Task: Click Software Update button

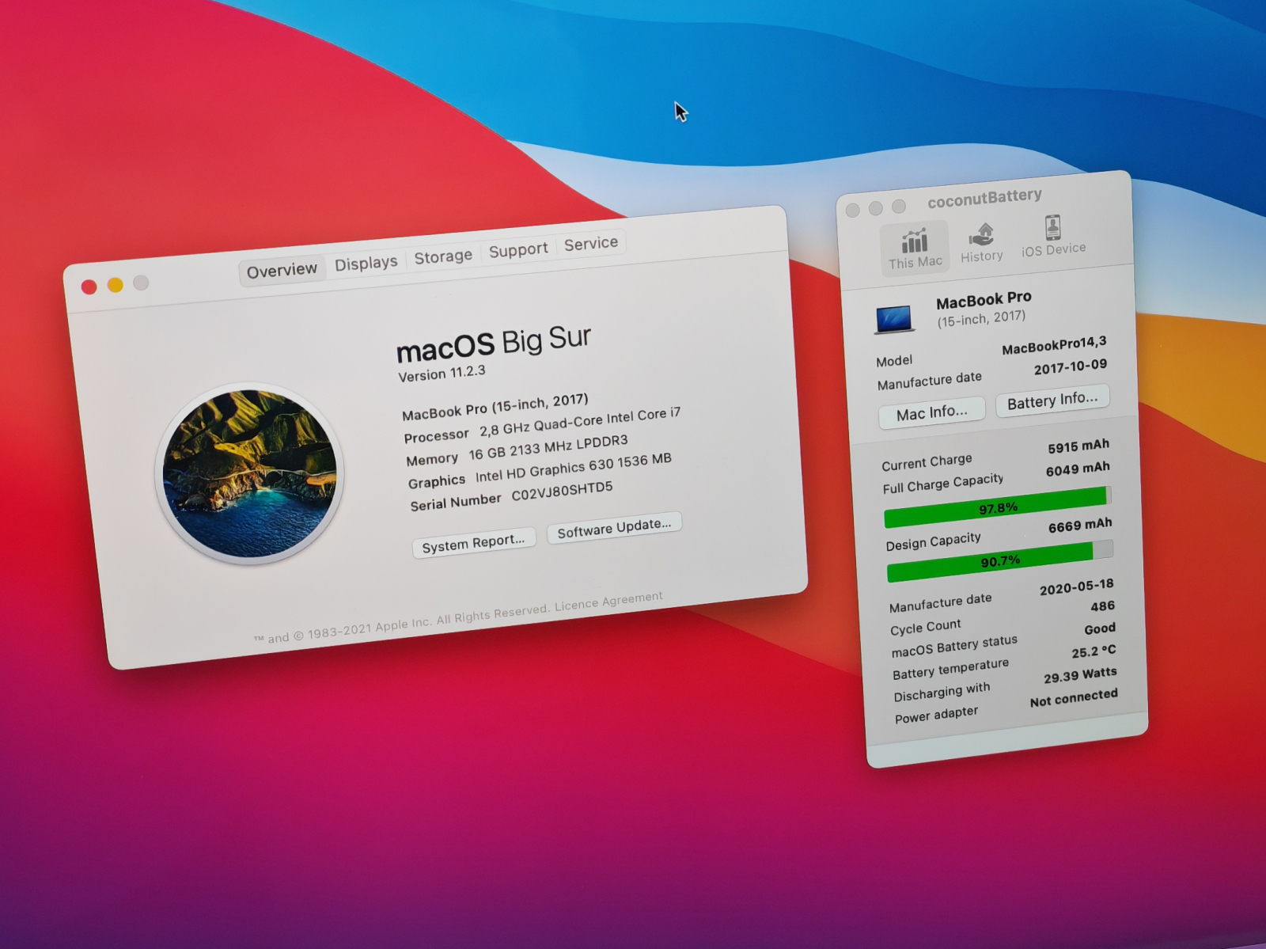Action: 614,527
